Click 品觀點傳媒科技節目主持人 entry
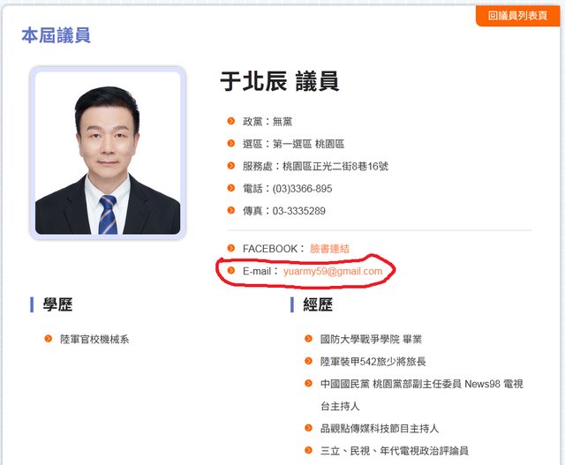 pos(380,428)
